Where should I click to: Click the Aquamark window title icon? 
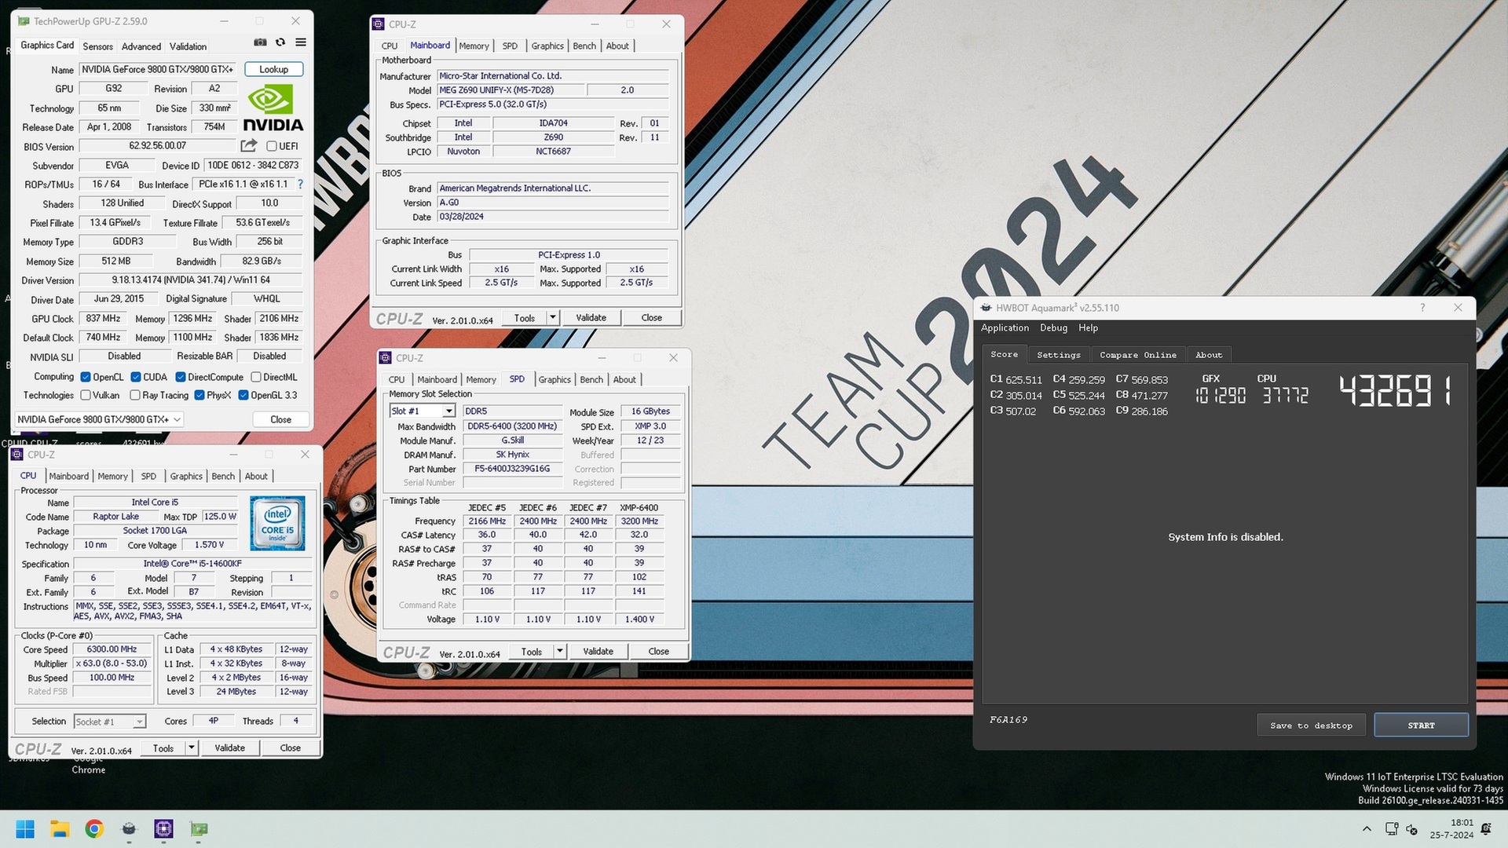click(x=986, y=308)
